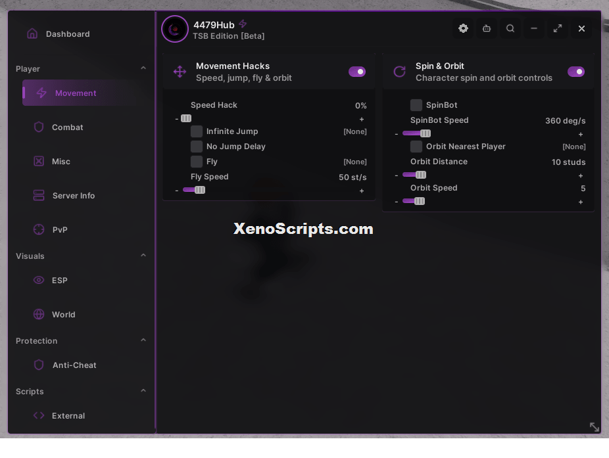Screen dimensions: 609x458
Task: Click the expand fullscreen arrows icon
Action: click(558, 28)
